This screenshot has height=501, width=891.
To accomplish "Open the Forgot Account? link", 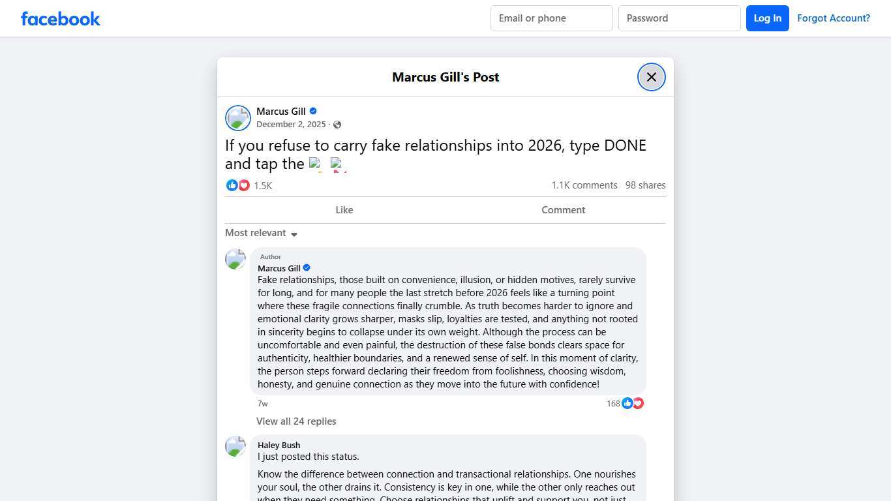I will (x=833, y=18).
